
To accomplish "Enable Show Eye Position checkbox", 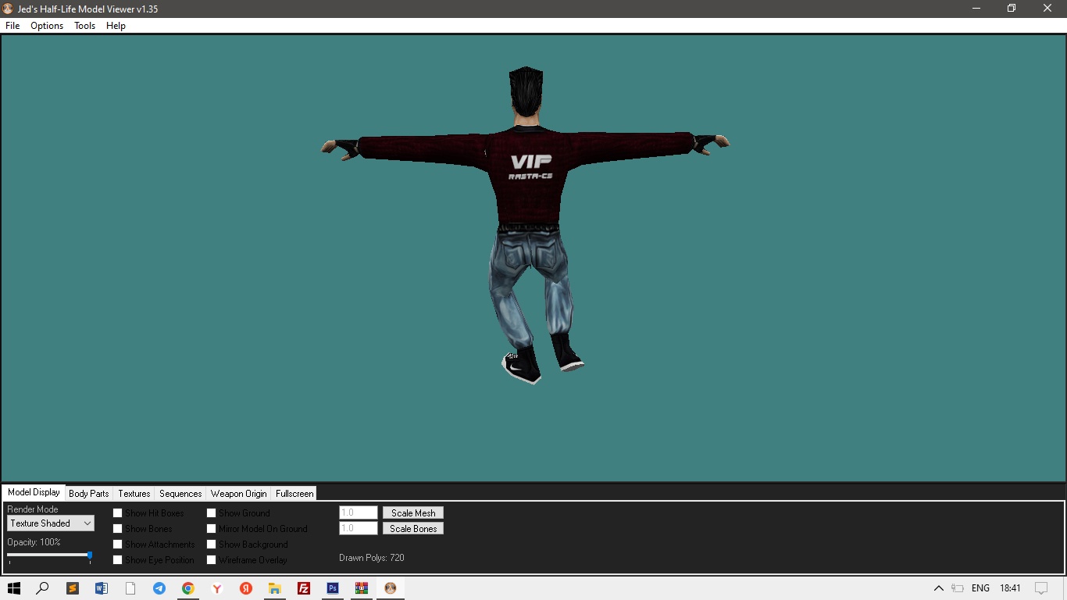I will pyautogui.click(x=117, y=560).
